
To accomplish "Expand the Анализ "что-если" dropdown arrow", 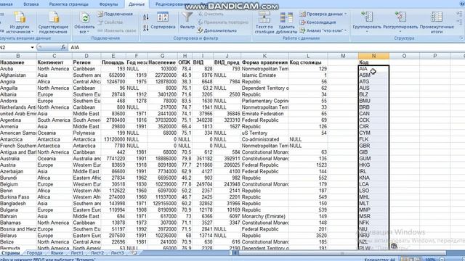I will (346, 30).
